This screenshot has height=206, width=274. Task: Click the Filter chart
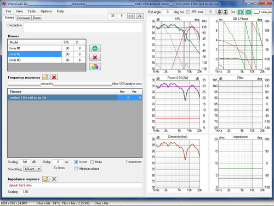[x=241, y=104]
